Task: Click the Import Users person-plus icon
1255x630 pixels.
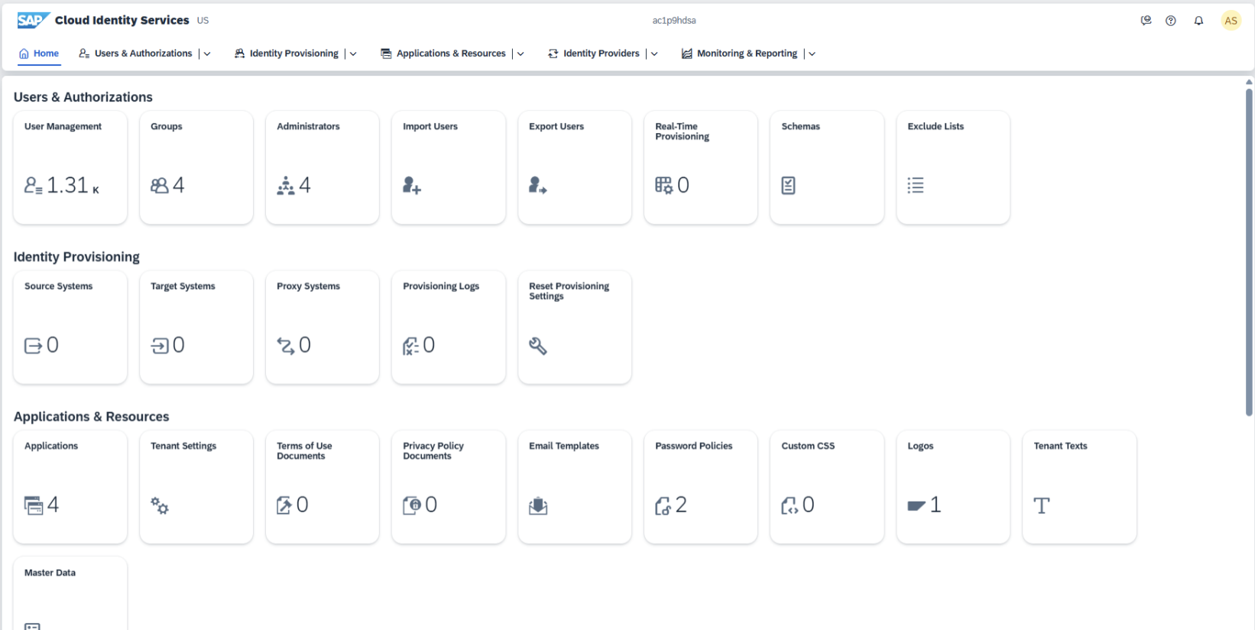Action: tap(412, 185)
